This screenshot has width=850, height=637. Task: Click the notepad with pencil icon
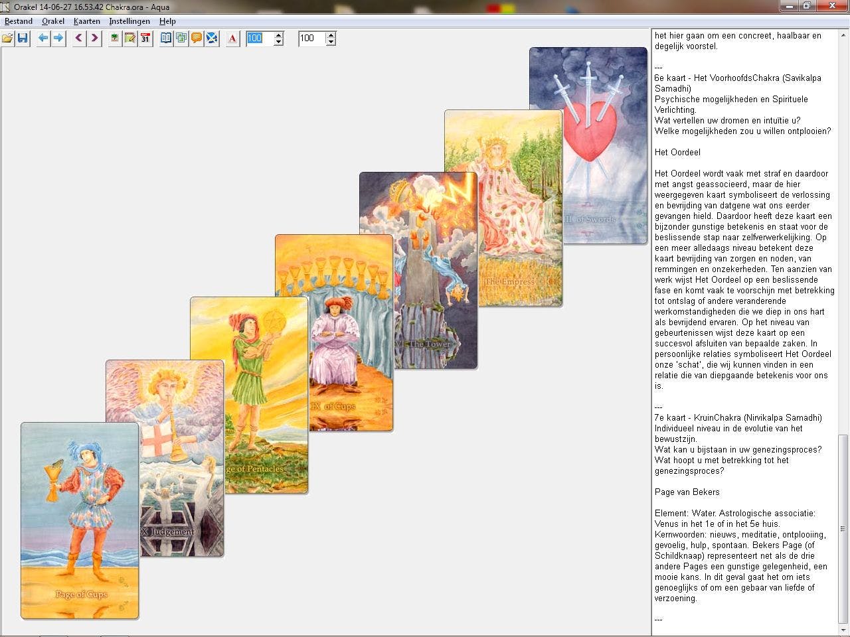[x=130, y=38]
